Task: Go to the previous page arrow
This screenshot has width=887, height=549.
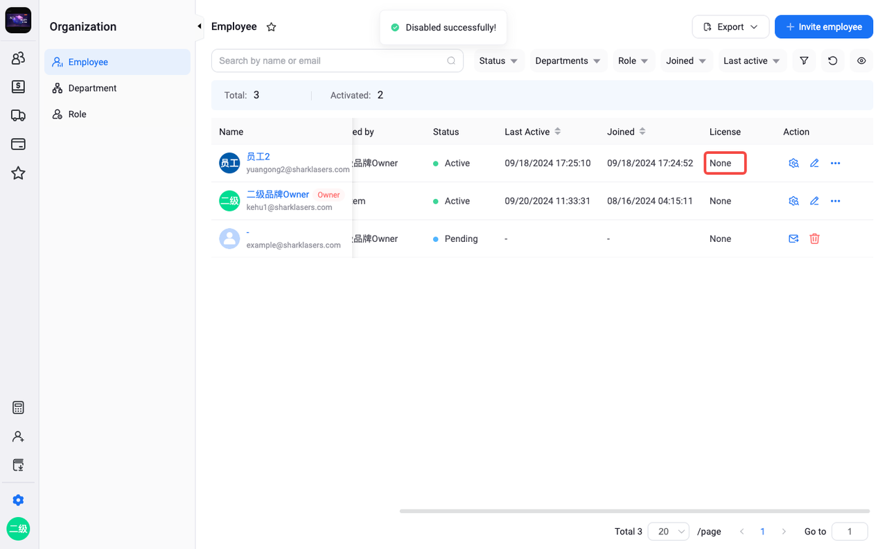Action: (x=741, y=532)
